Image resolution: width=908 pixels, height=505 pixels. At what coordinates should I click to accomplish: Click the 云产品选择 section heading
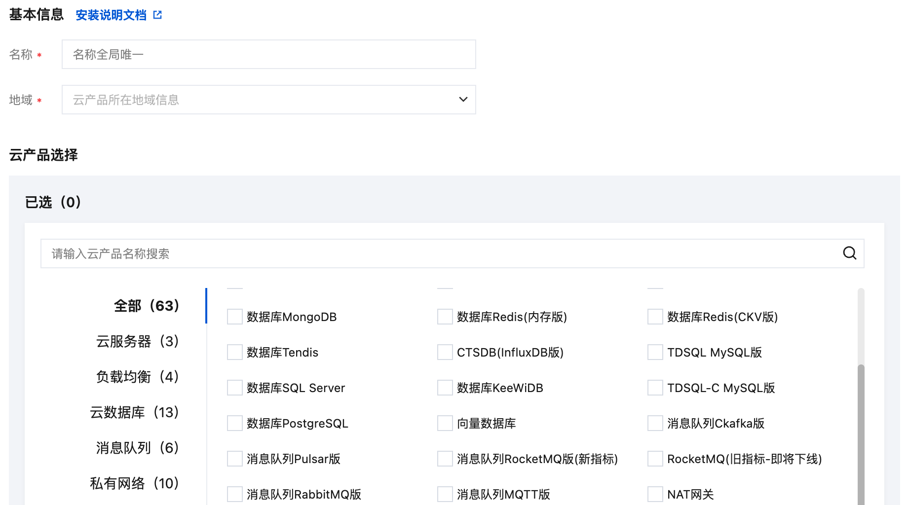[43, 155]
